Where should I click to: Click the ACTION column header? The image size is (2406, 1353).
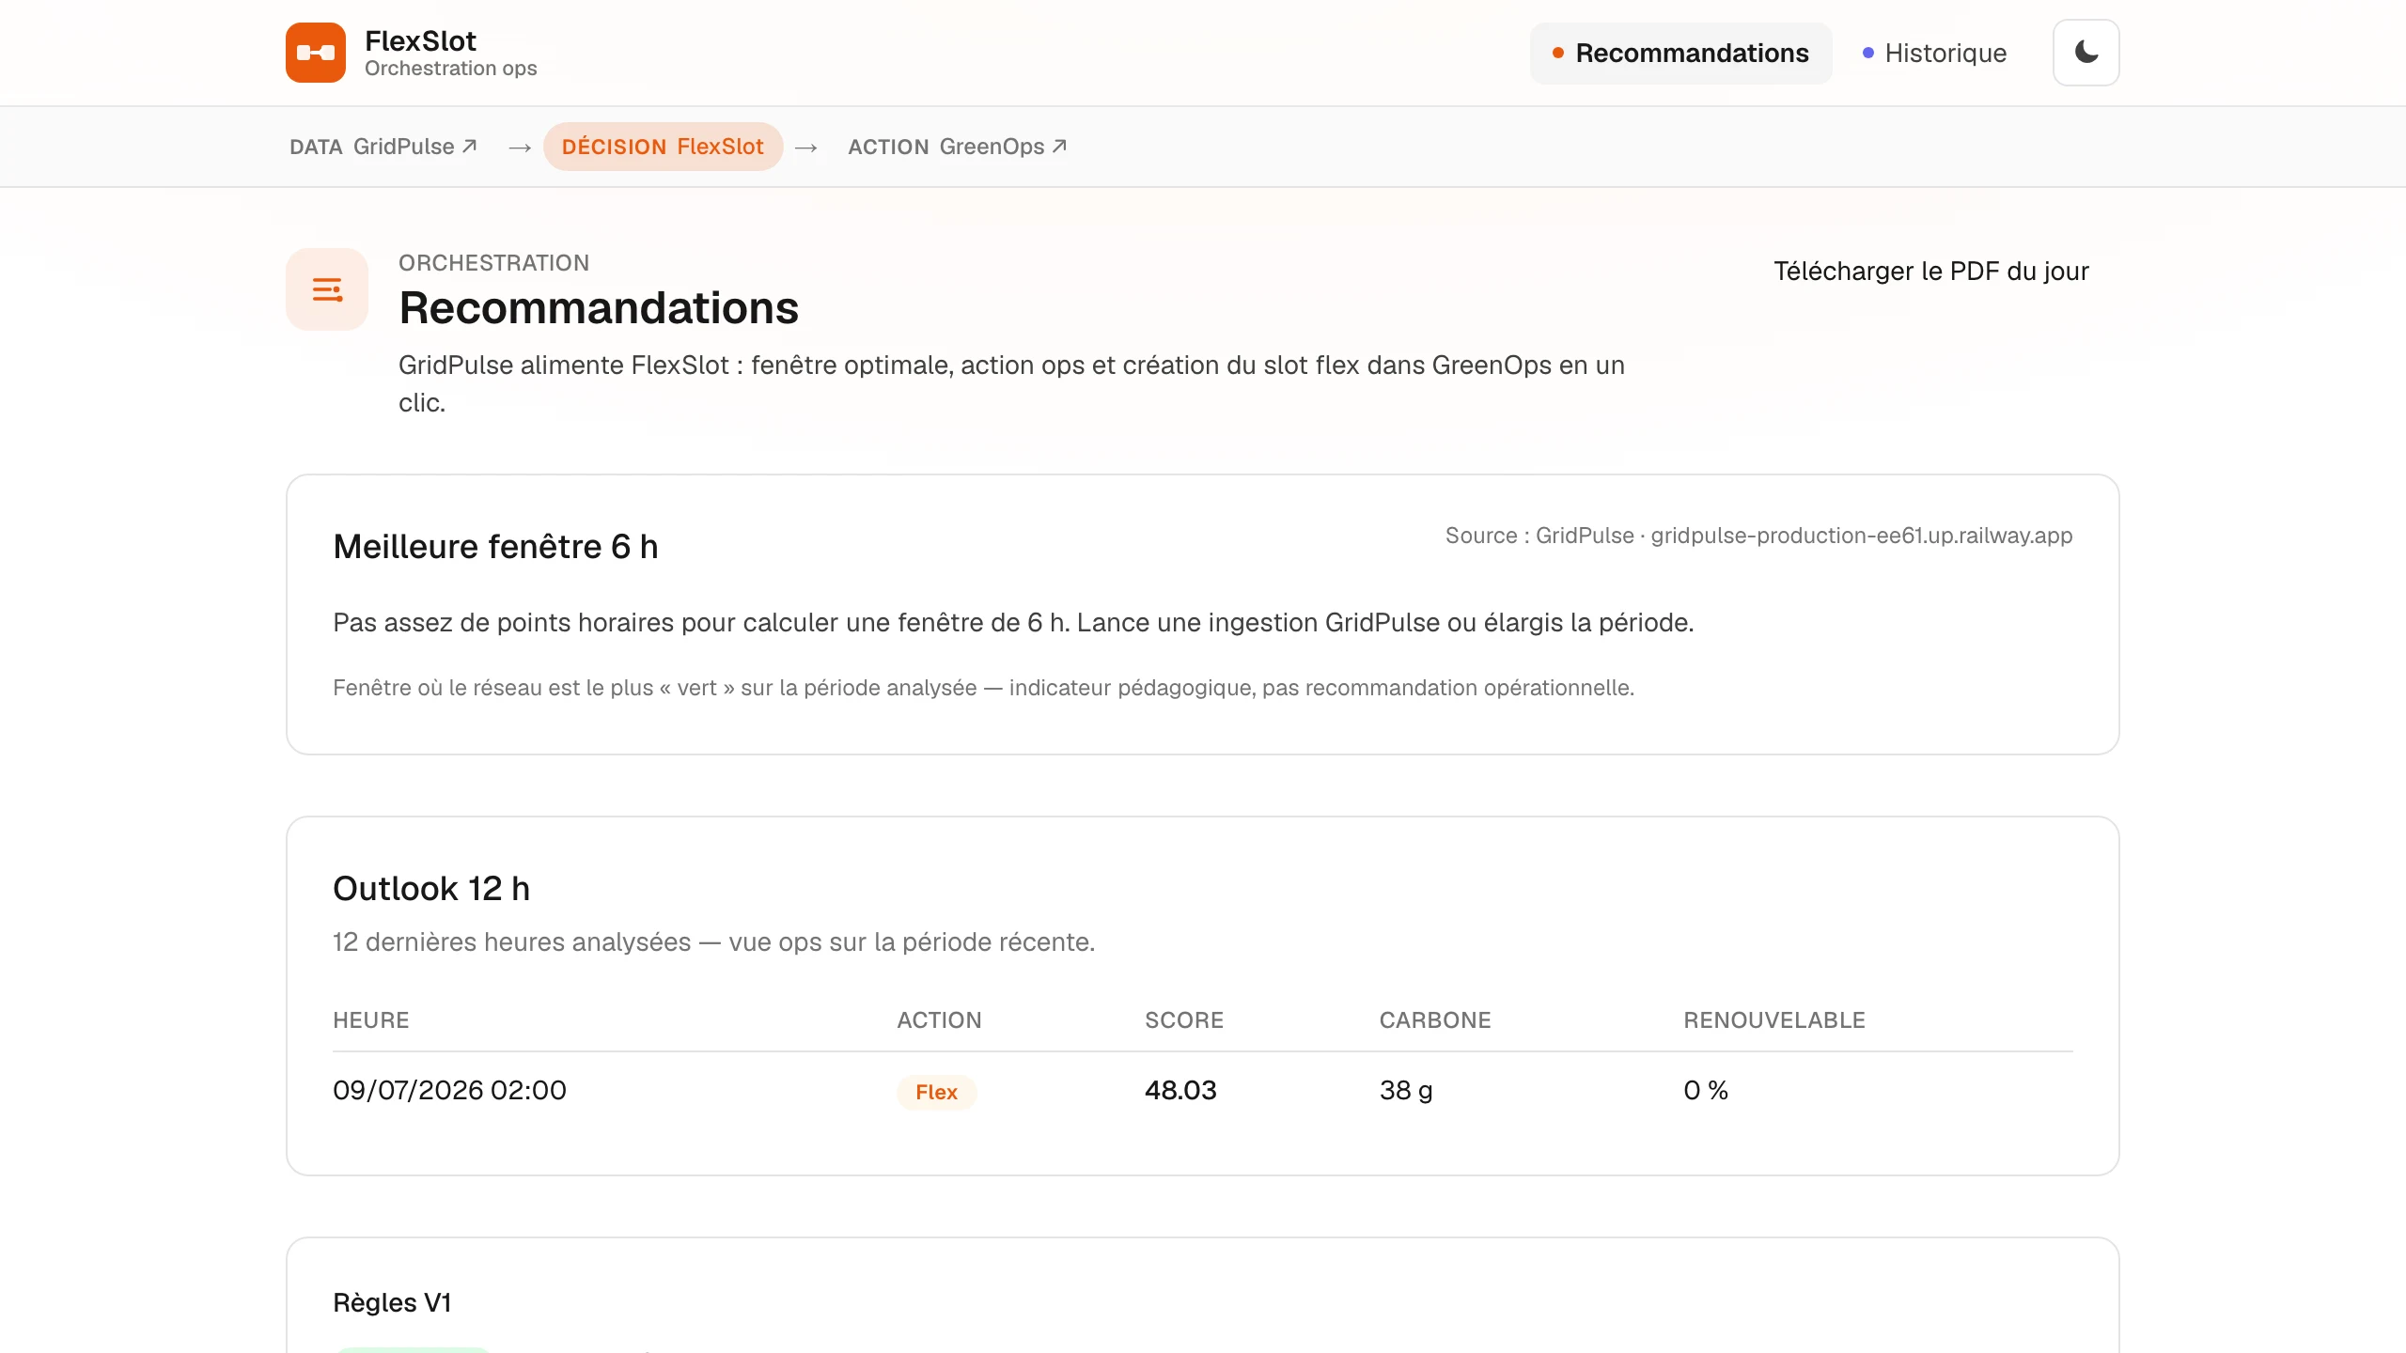tap(939, 1020)
